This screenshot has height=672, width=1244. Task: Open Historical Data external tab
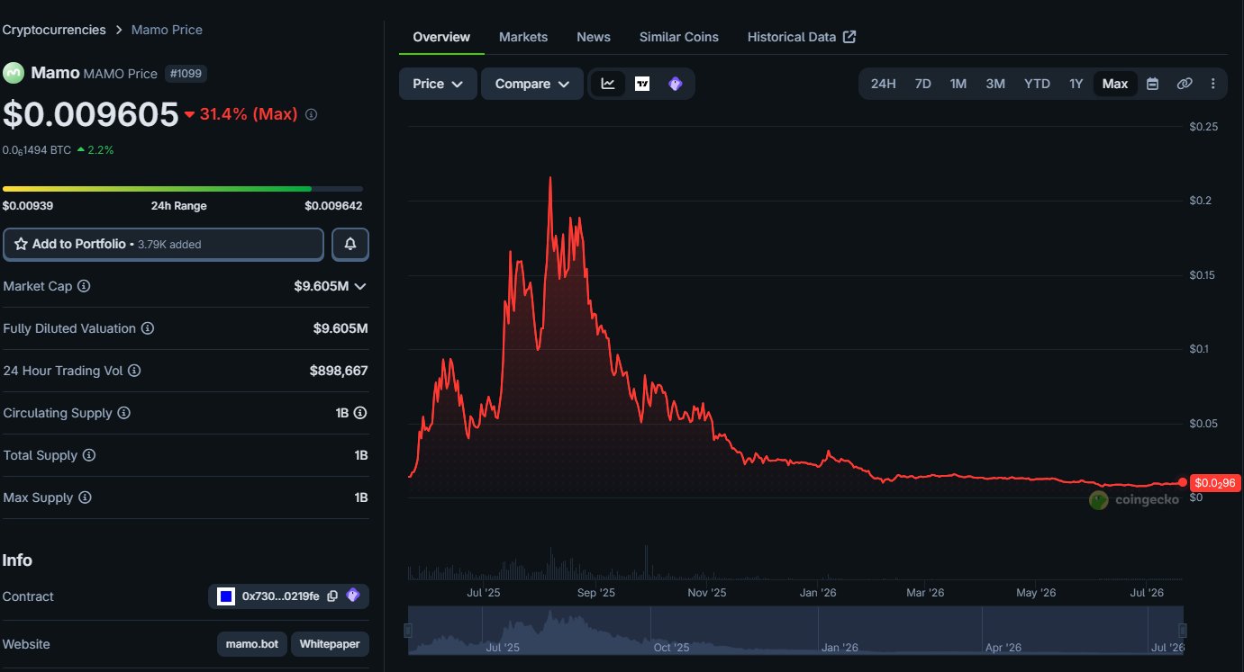(x=802, y=37)
